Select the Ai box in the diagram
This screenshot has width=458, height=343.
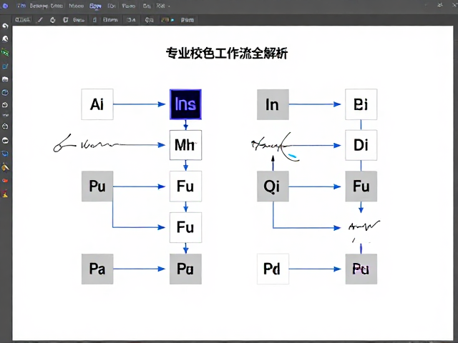97,104
